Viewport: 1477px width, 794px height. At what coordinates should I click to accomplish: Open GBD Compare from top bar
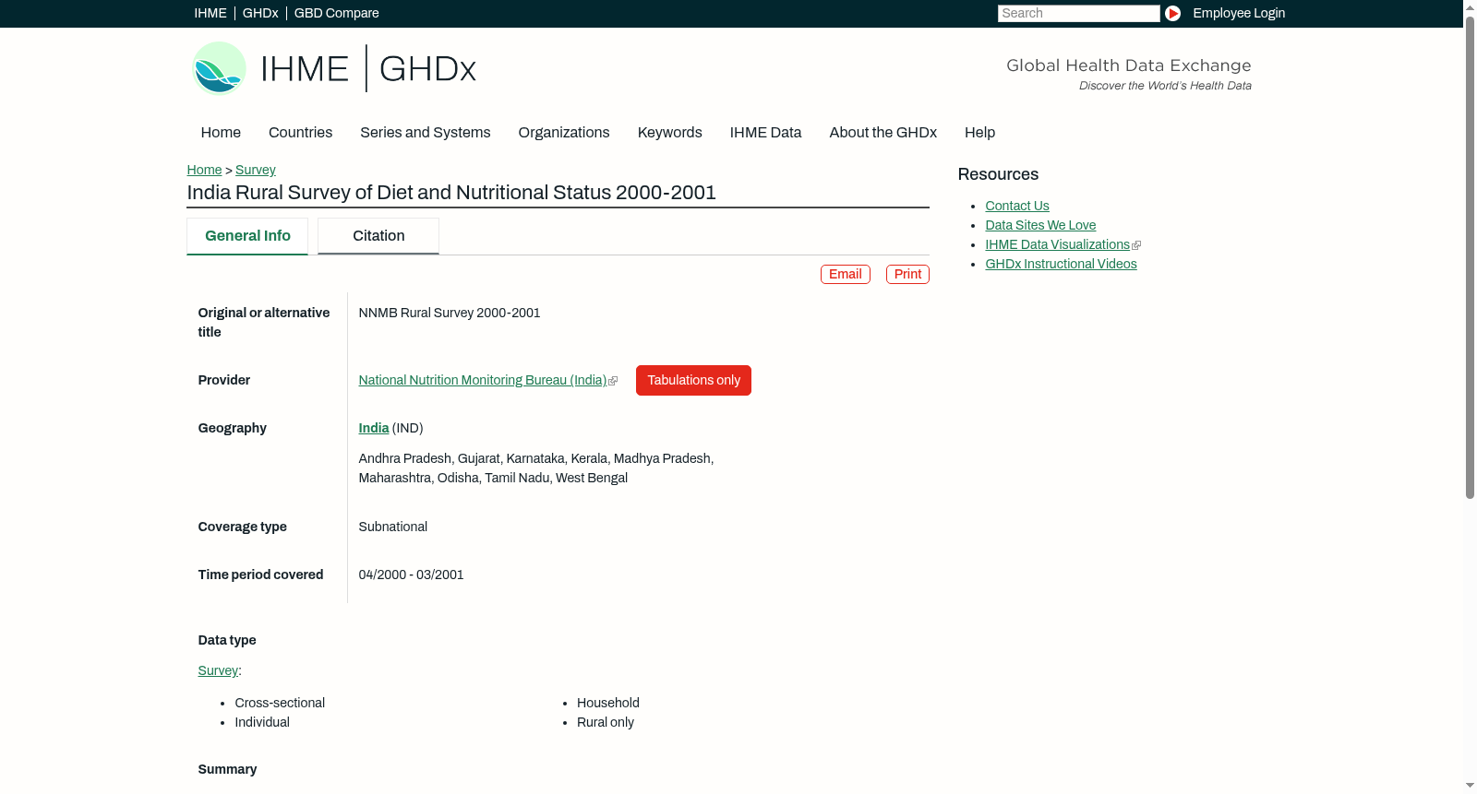point(337,13)
